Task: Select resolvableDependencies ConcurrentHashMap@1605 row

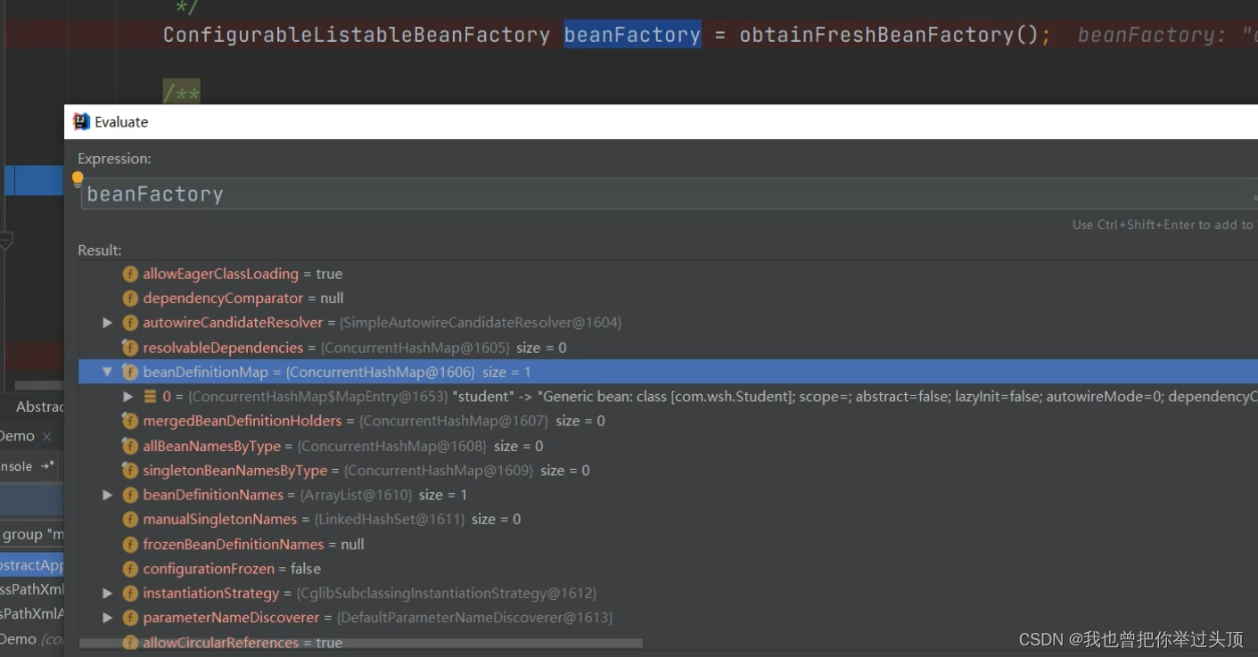Action: 668,348
